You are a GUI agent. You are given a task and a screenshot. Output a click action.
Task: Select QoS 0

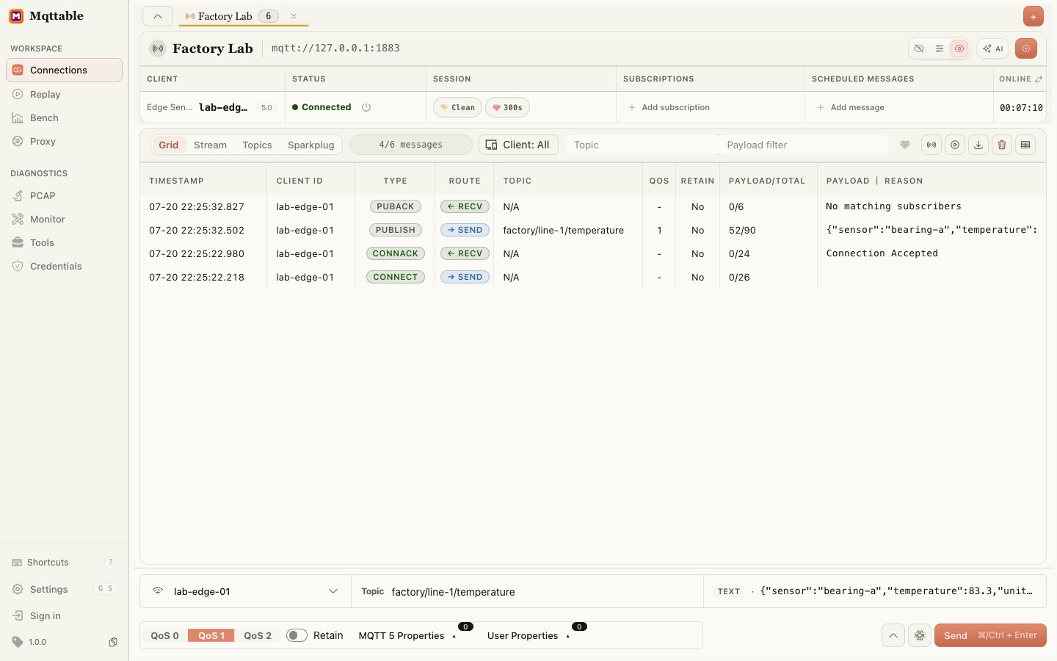click(x=164, y=635)
